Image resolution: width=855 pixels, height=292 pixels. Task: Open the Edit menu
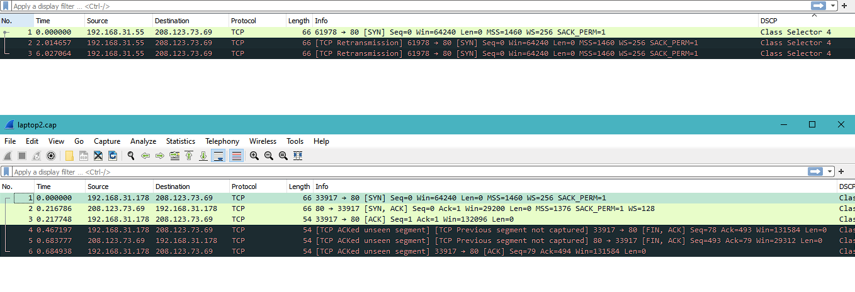32,141
